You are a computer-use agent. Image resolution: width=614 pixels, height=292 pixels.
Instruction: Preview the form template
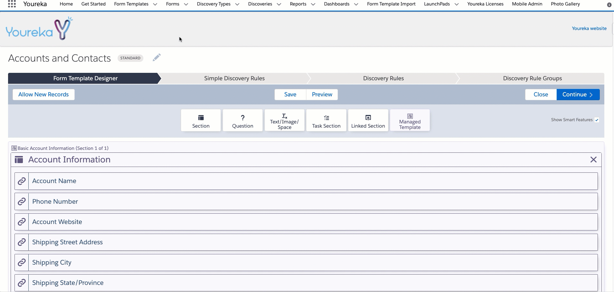(x=322, y=94)
